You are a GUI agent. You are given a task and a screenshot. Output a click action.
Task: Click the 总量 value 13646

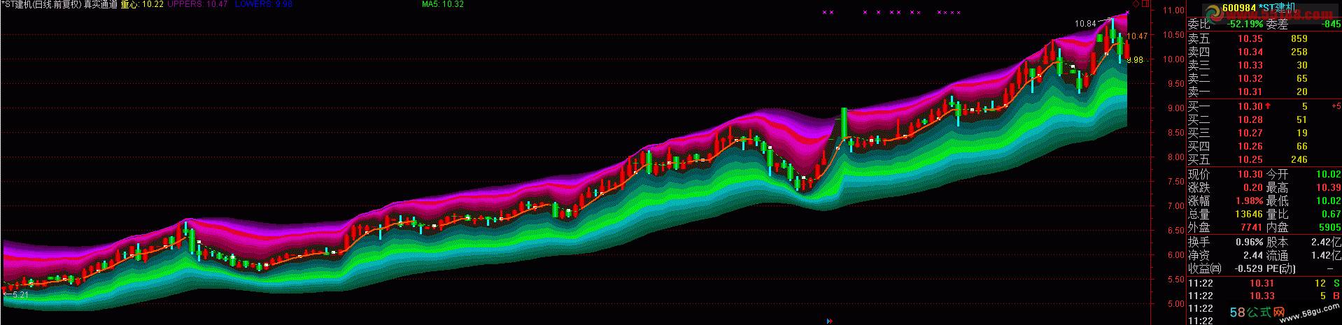tap(1248, 214)
